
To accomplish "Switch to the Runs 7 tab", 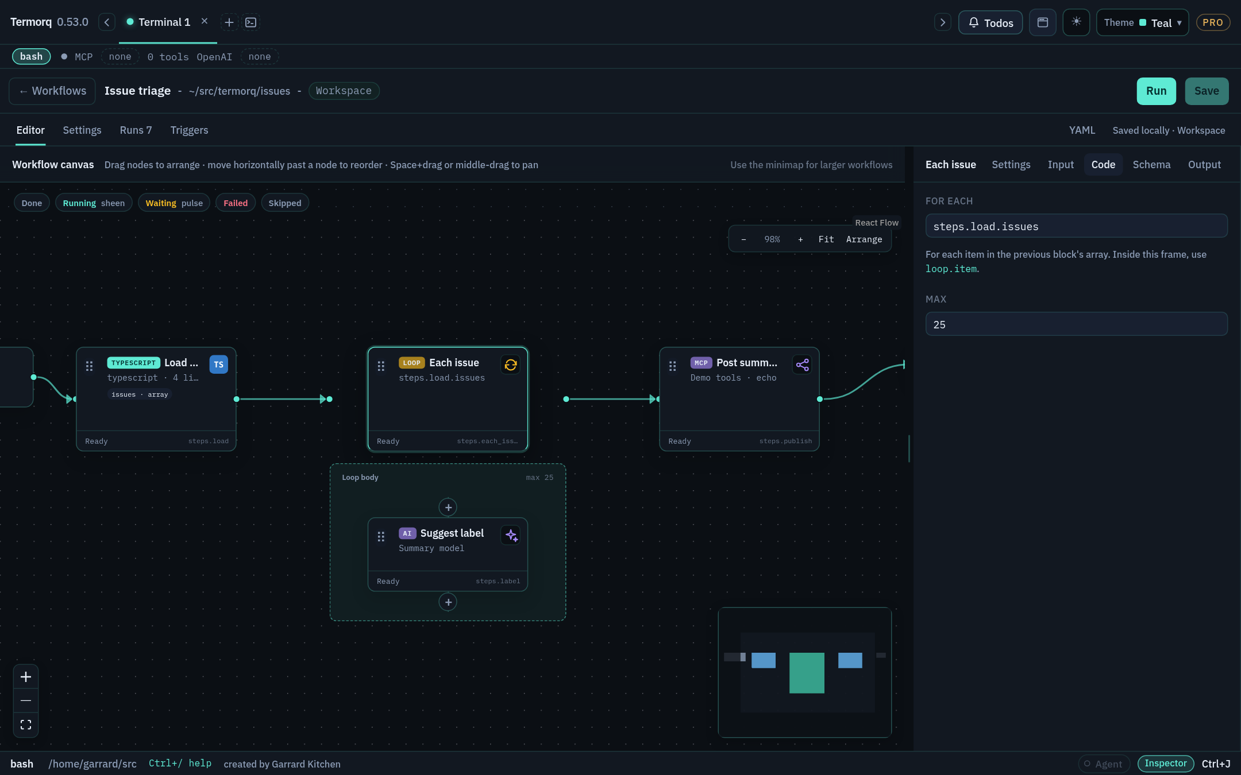I will tap(136, 130).
